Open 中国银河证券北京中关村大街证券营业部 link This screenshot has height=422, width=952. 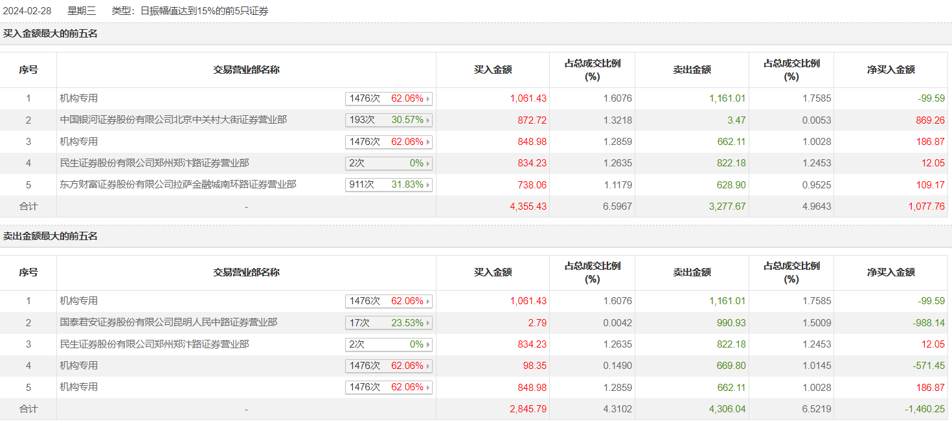(173, 120)
